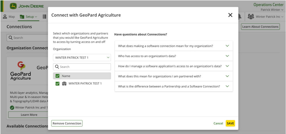Viewport: 286px width, 134px height.
Task: Expand 'Who has access to an organization's data?'
Action: (173, 56)
